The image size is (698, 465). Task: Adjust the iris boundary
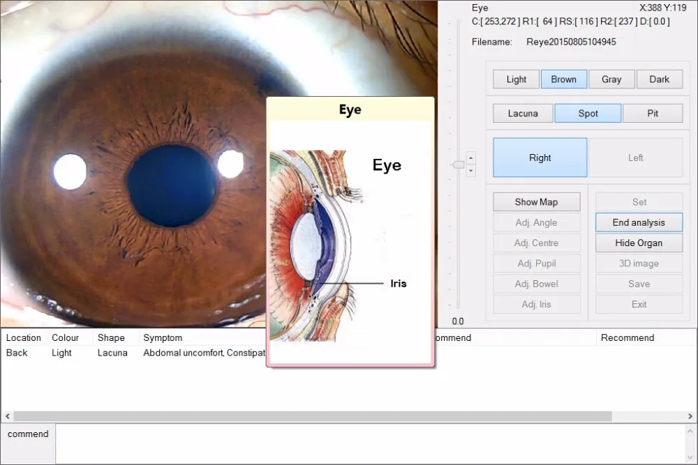[536, 304]
